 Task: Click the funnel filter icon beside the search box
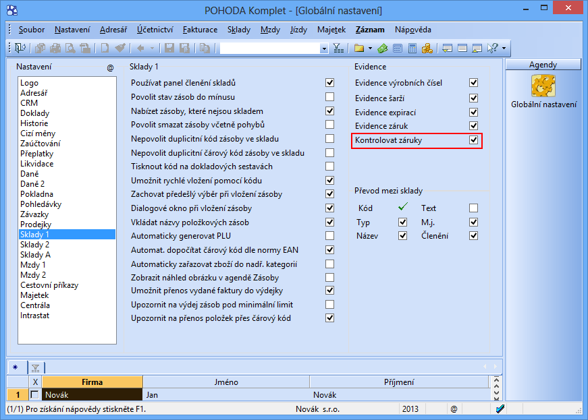pos(338,48)
